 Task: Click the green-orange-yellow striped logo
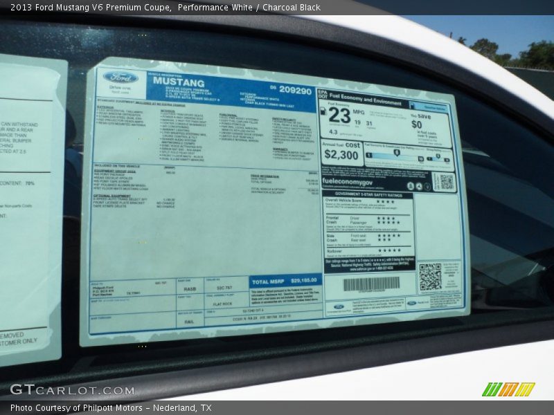click(x=508, y=389)
